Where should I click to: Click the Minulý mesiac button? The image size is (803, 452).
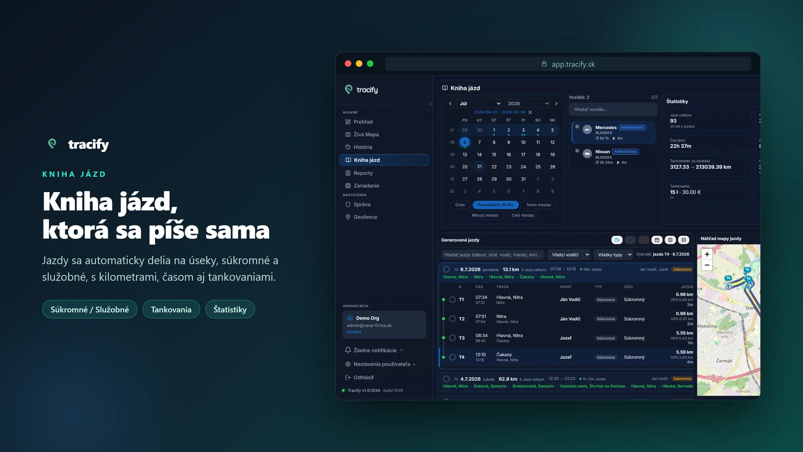point(485,215)
